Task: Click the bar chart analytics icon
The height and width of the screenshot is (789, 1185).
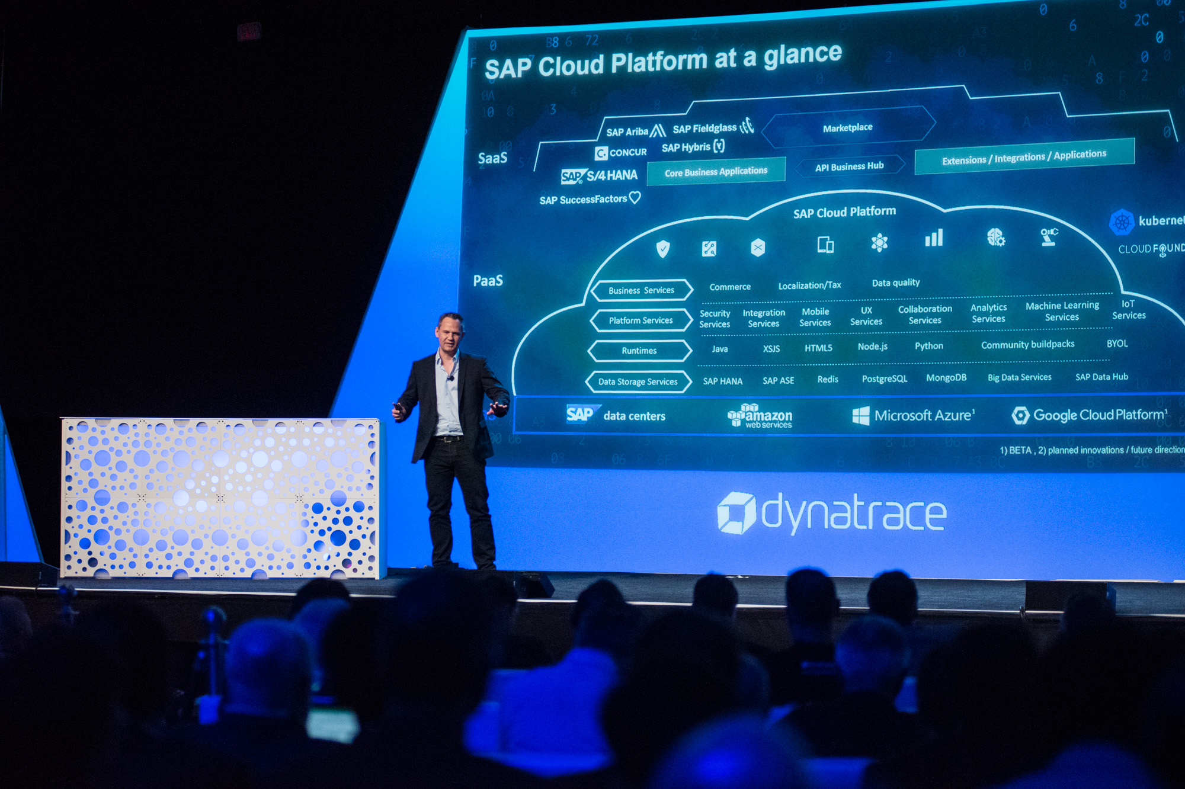Action: tap(934, 238)
